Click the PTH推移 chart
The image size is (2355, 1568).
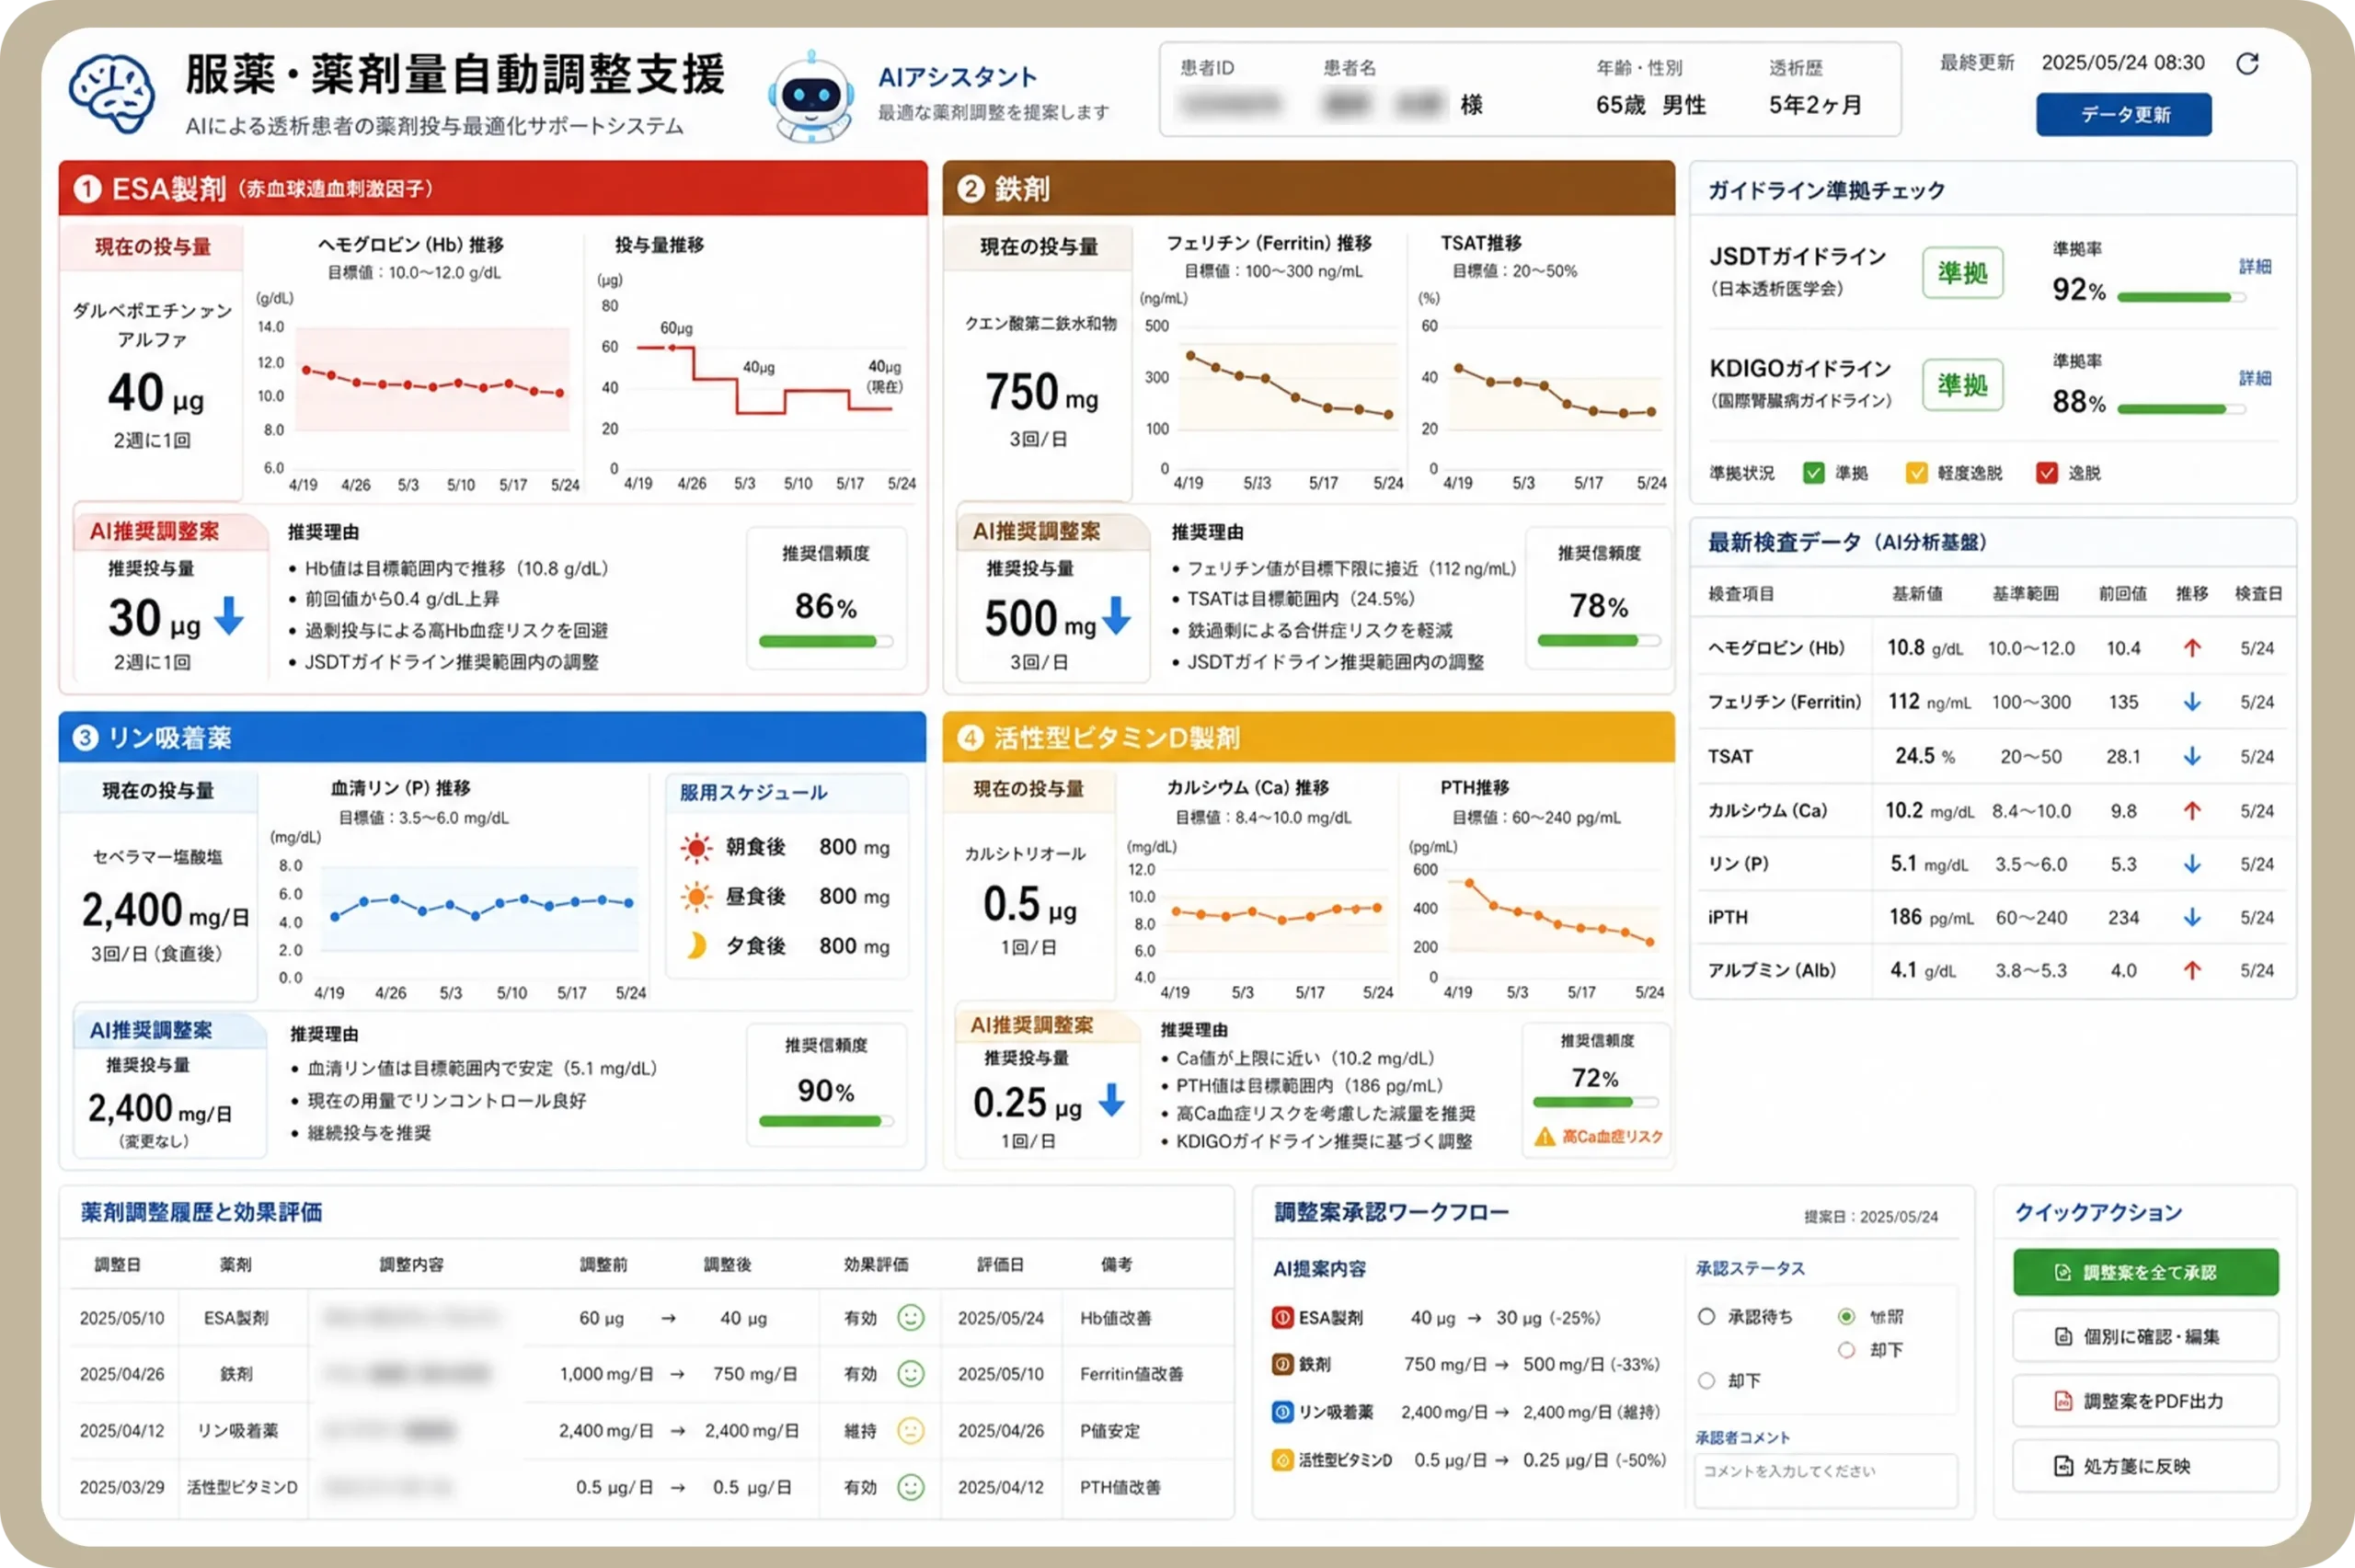[1537, 918]
